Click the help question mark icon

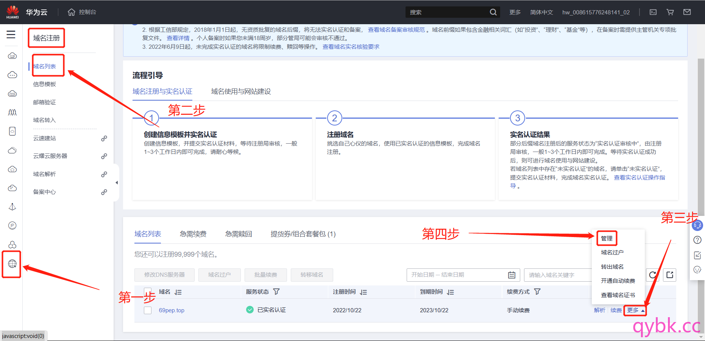pos(697,240)
